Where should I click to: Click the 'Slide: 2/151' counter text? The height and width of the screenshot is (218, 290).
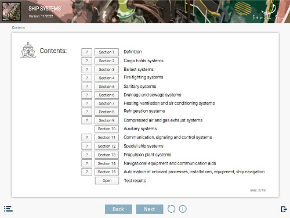point(258,190)
